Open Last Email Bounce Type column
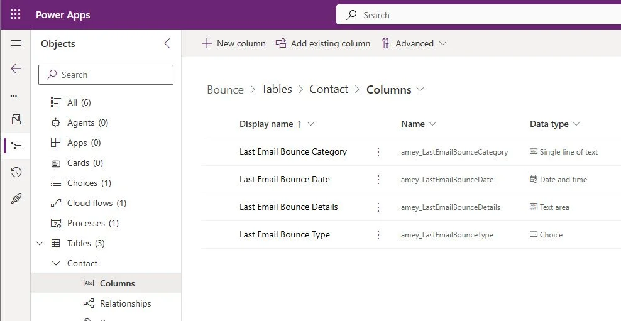The image size is (621, 321). 285,235
